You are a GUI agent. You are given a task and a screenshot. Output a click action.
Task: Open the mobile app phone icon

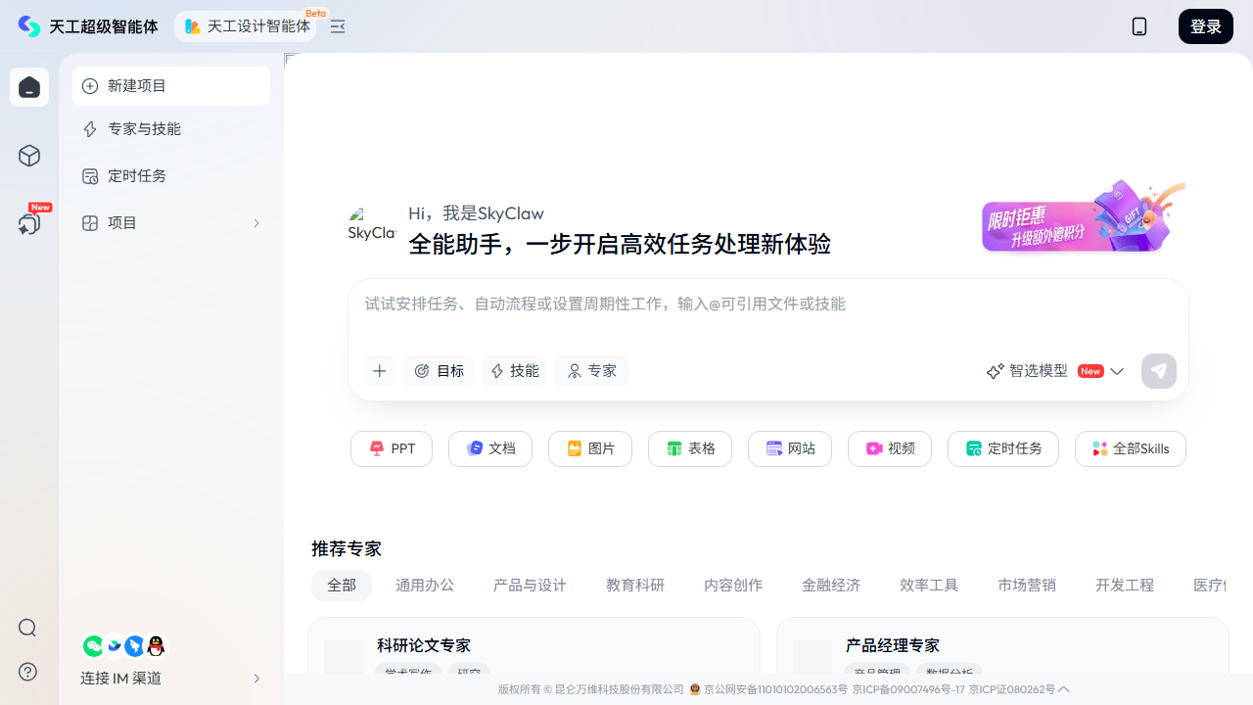click(x=1139, y=26)
